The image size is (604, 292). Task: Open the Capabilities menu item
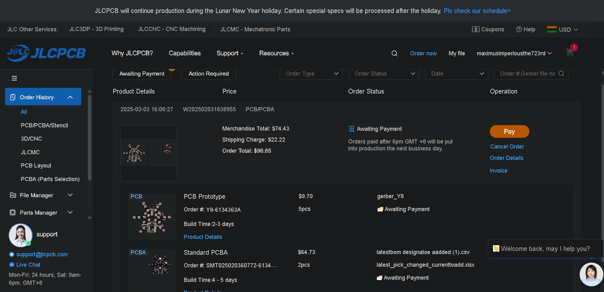click(185, 53)
